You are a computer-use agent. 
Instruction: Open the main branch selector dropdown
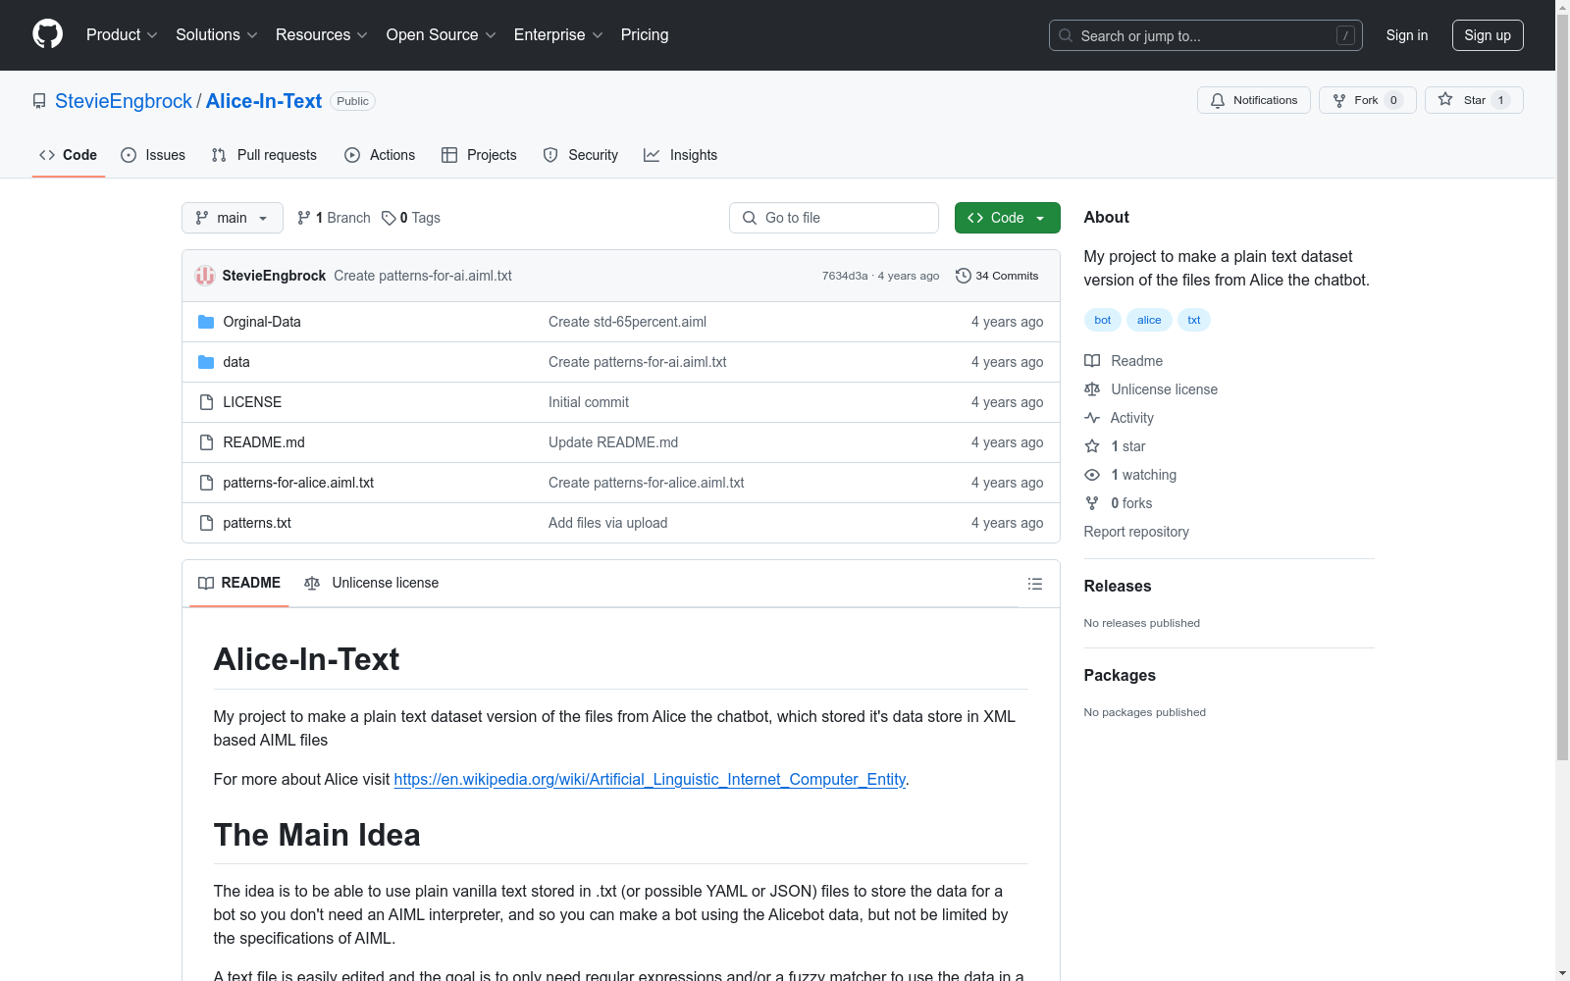click(x=233, y=218)
